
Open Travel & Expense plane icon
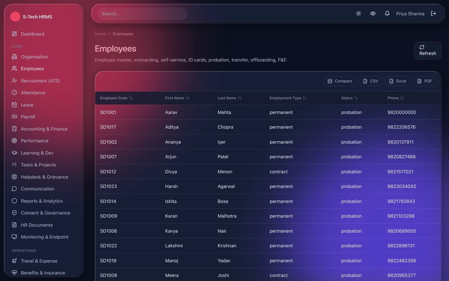[x=14, y=261]
